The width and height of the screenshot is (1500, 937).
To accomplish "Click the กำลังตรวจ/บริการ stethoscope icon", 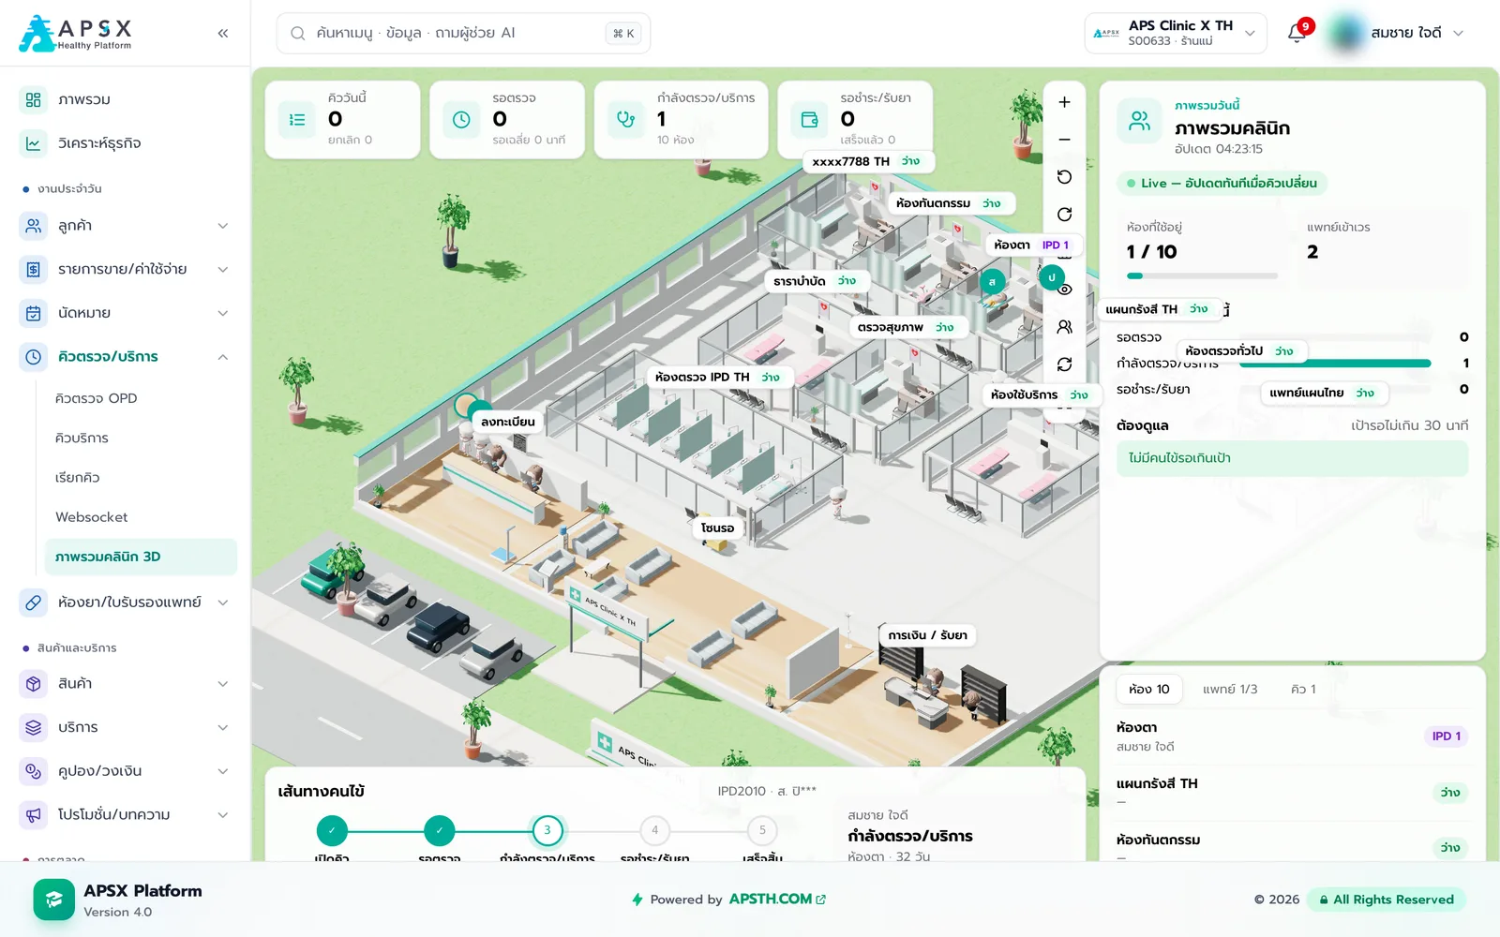I will coord(625,120).
